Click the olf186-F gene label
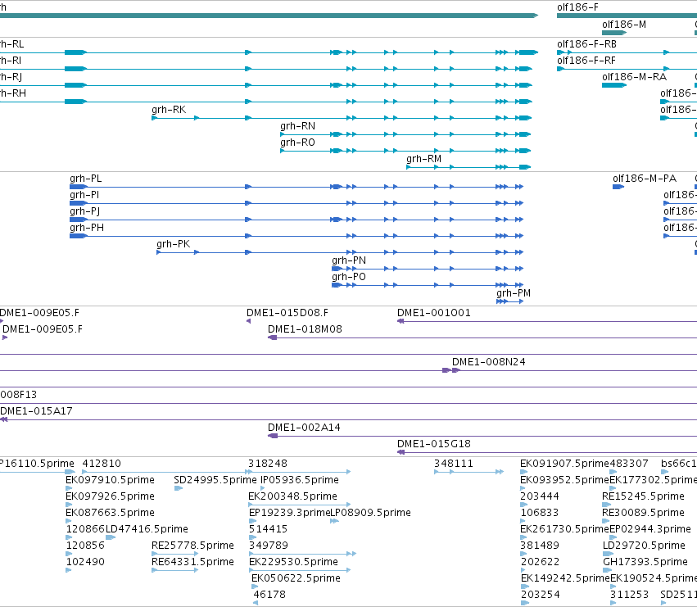Screen dimensions: 697x607 tap(577, 7)
